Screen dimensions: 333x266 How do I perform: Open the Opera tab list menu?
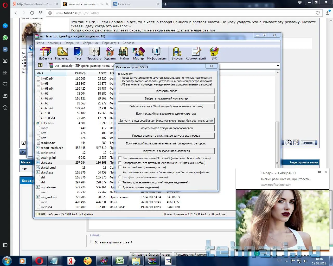pyautogui.click(x=300, y=3)
